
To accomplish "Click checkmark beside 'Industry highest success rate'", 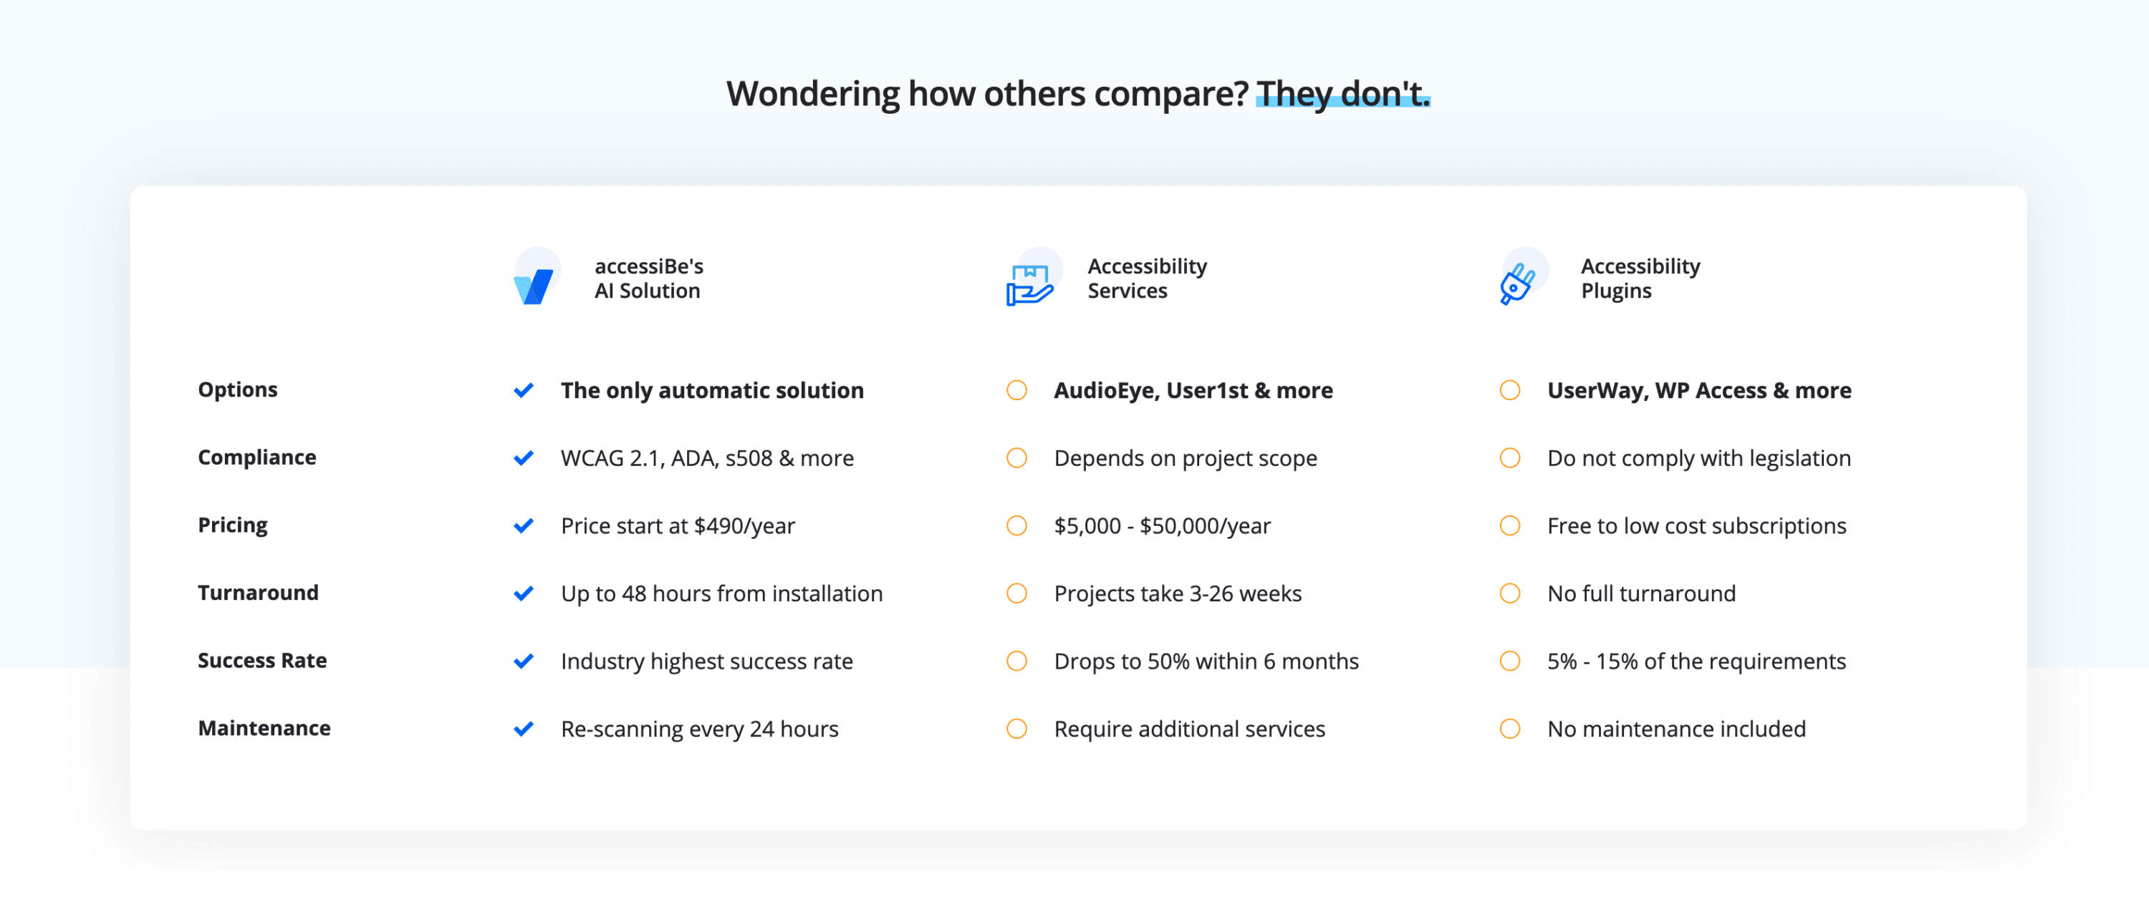I will pyautogui.click(x=524, y=661).
